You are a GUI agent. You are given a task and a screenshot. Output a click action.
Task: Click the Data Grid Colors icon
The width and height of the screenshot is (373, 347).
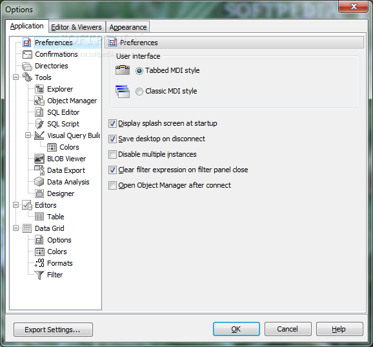coord(39,252)
